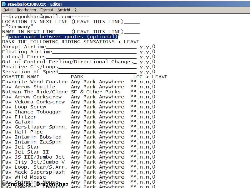The width and height of the screenshot is (250, 188).
Task: Click the 'Abrupt Airtime' line
Action: (x=79, y=47)
